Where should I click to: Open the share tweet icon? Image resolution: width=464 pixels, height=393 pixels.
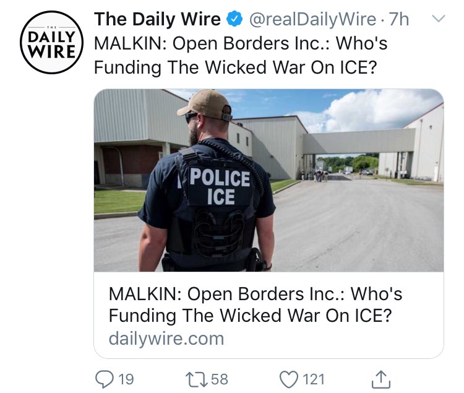381,379
